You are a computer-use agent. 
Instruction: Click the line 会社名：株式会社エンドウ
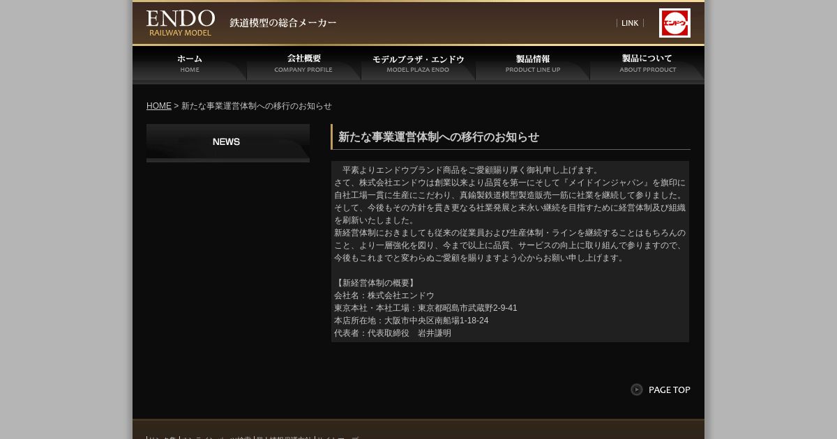[384, 295]
